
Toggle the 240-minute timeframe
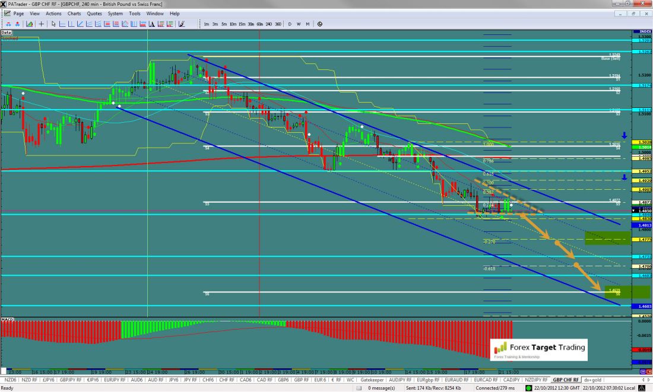click(268, 24)
